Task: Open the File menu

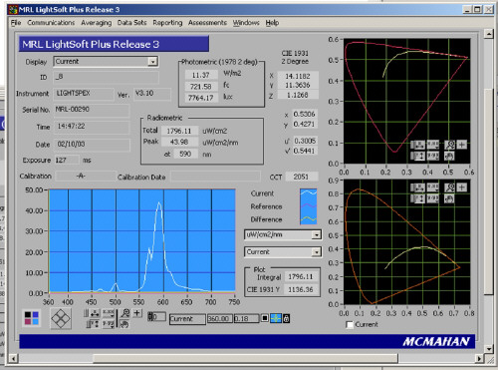Action: 16,23
